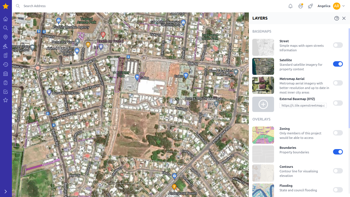Screen dimensions: 350x197
Task: Open the checkbox tasks icon in sidebar
Action: pos(5,92)
